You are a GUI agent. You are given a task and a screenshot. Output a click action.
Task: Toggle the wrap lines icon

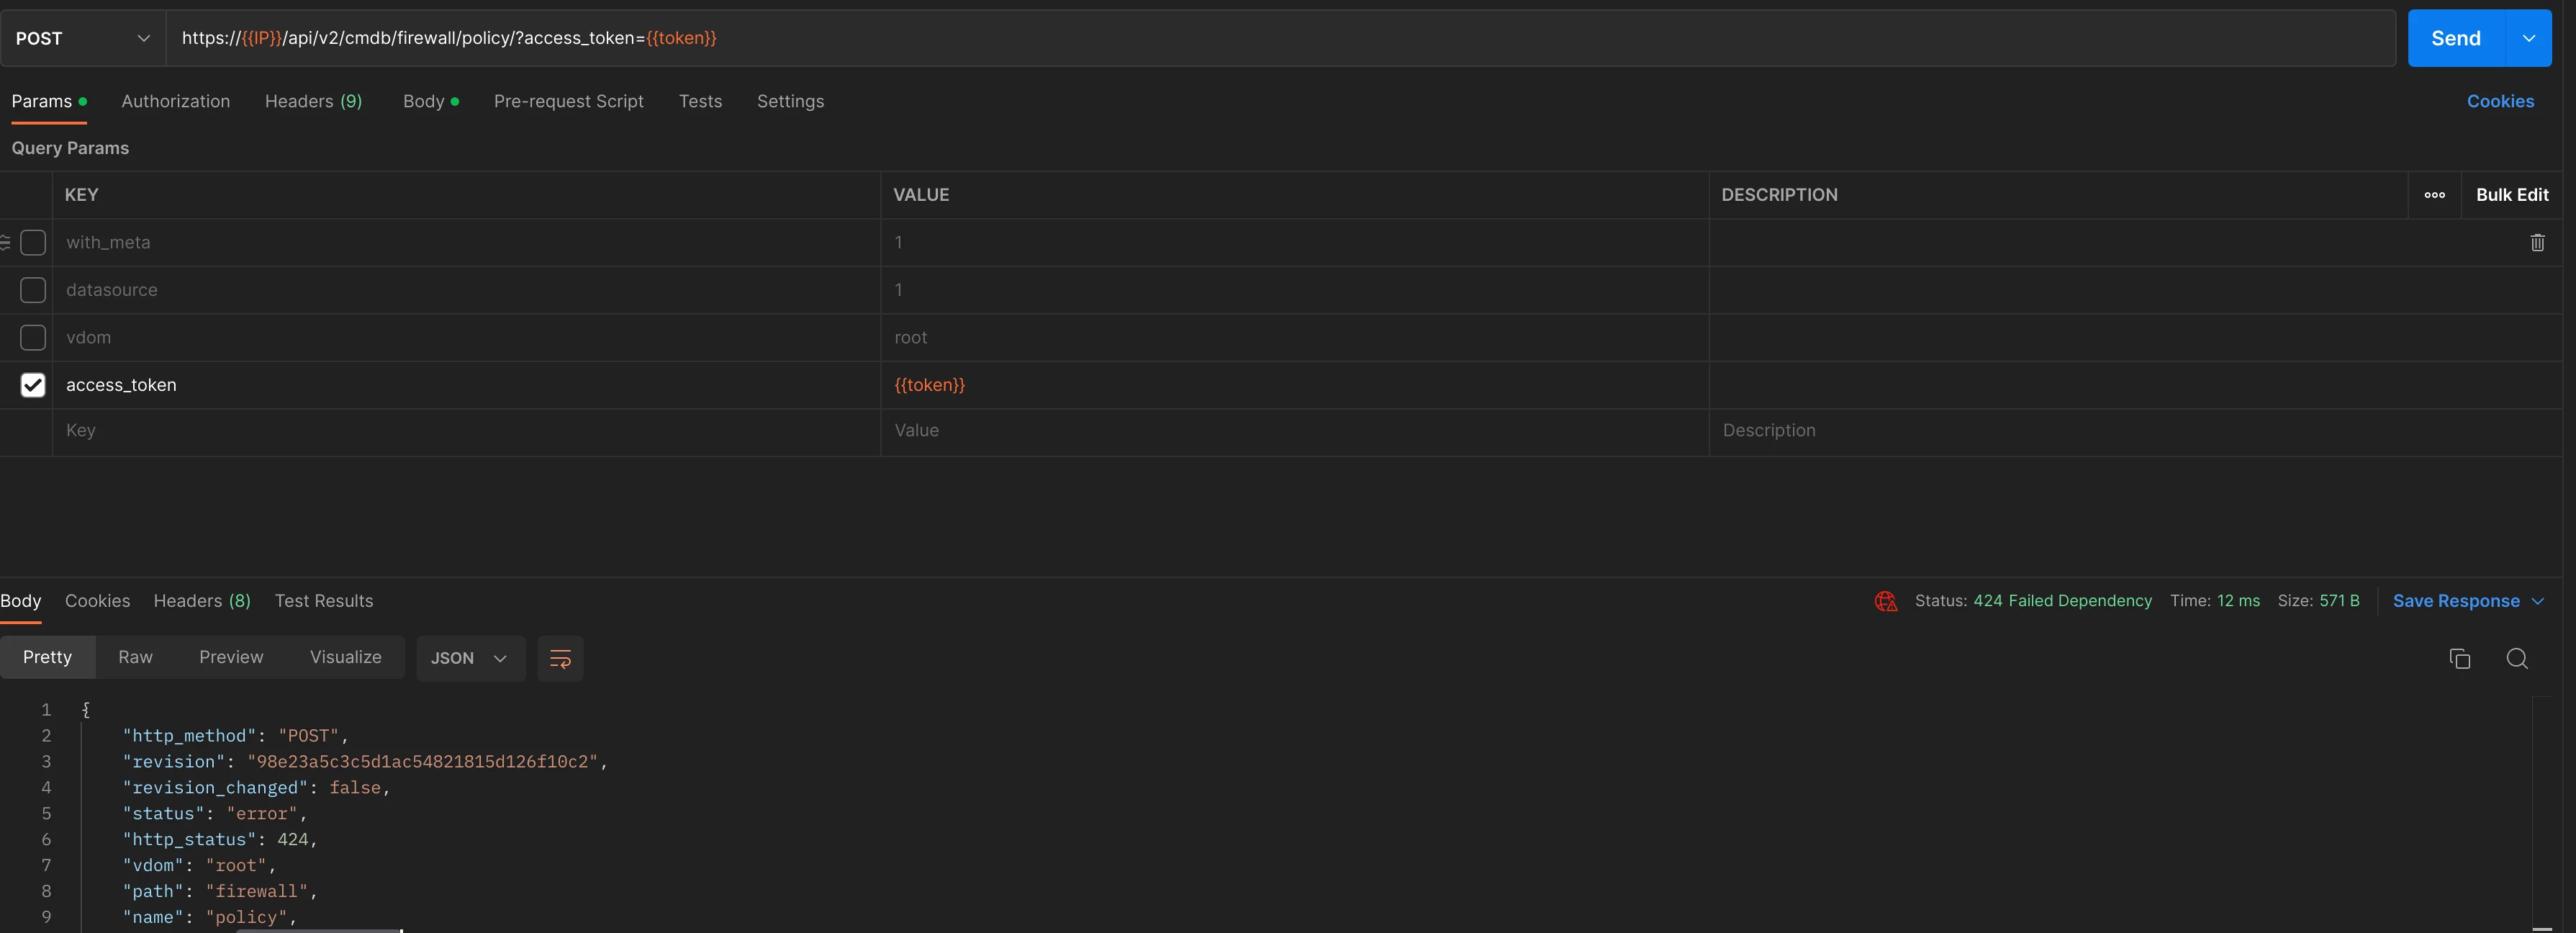click(x=560, y=658)
